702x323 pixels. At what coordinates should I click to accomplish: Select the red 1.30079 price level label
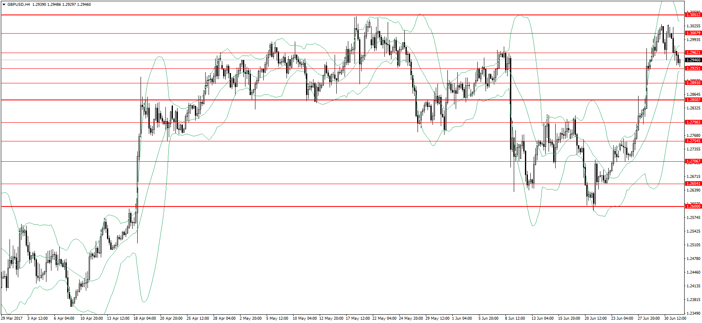tap(693, 33)
